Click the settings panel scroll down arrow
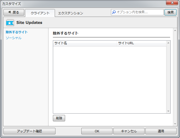Viewport: 180px width, 138px height. click(175, 124)
